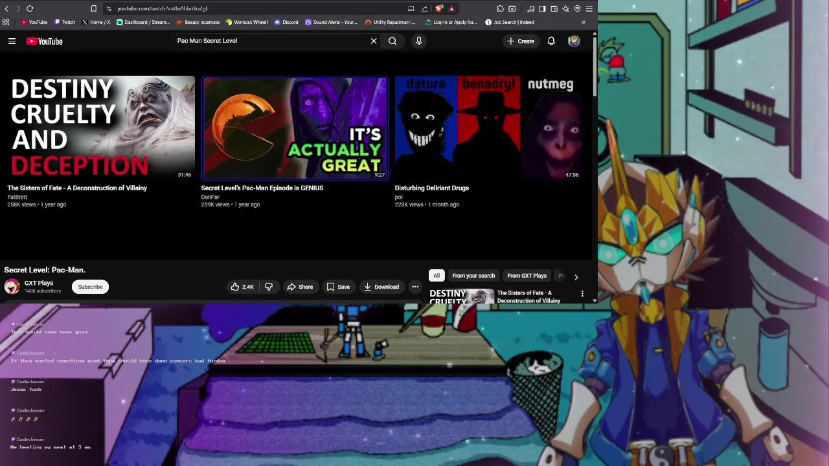Image resolution: width=829 pixels, height=466 pixels.
Task: Click the bookmark icon beside address bar
Action: [93, 8]
